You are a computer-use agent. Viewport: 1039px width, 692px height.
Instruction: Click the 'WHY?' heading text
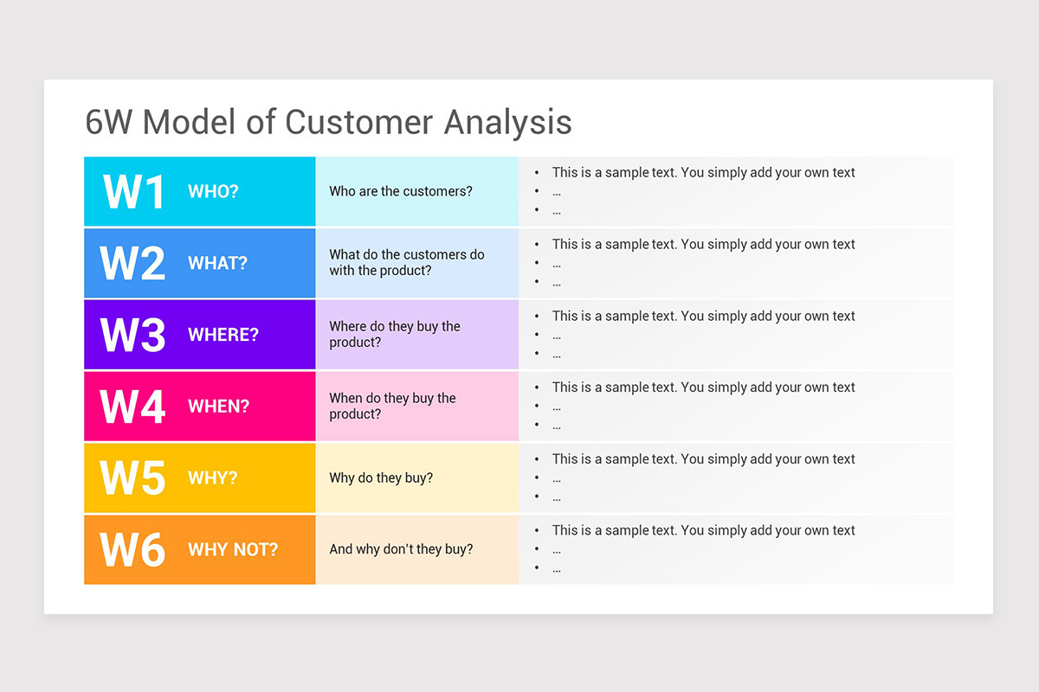212,477
